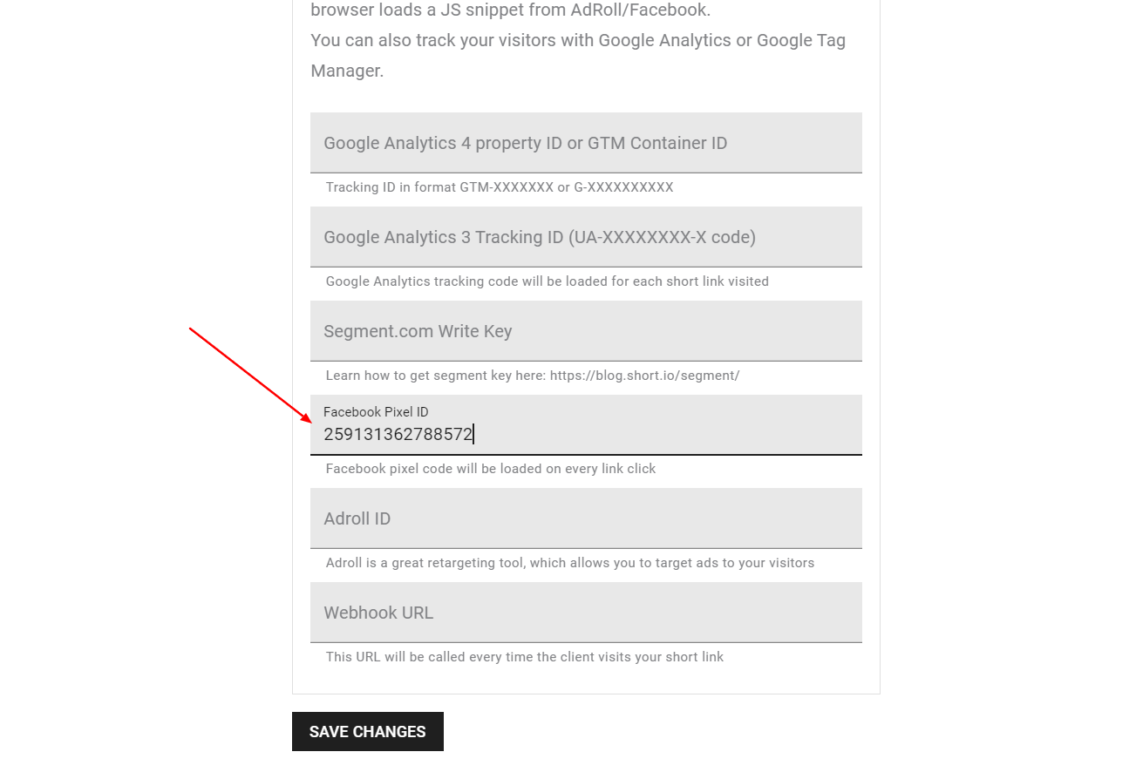
Task: Click the Google Analytics 4 property ID field
Action: coord(586,143)
